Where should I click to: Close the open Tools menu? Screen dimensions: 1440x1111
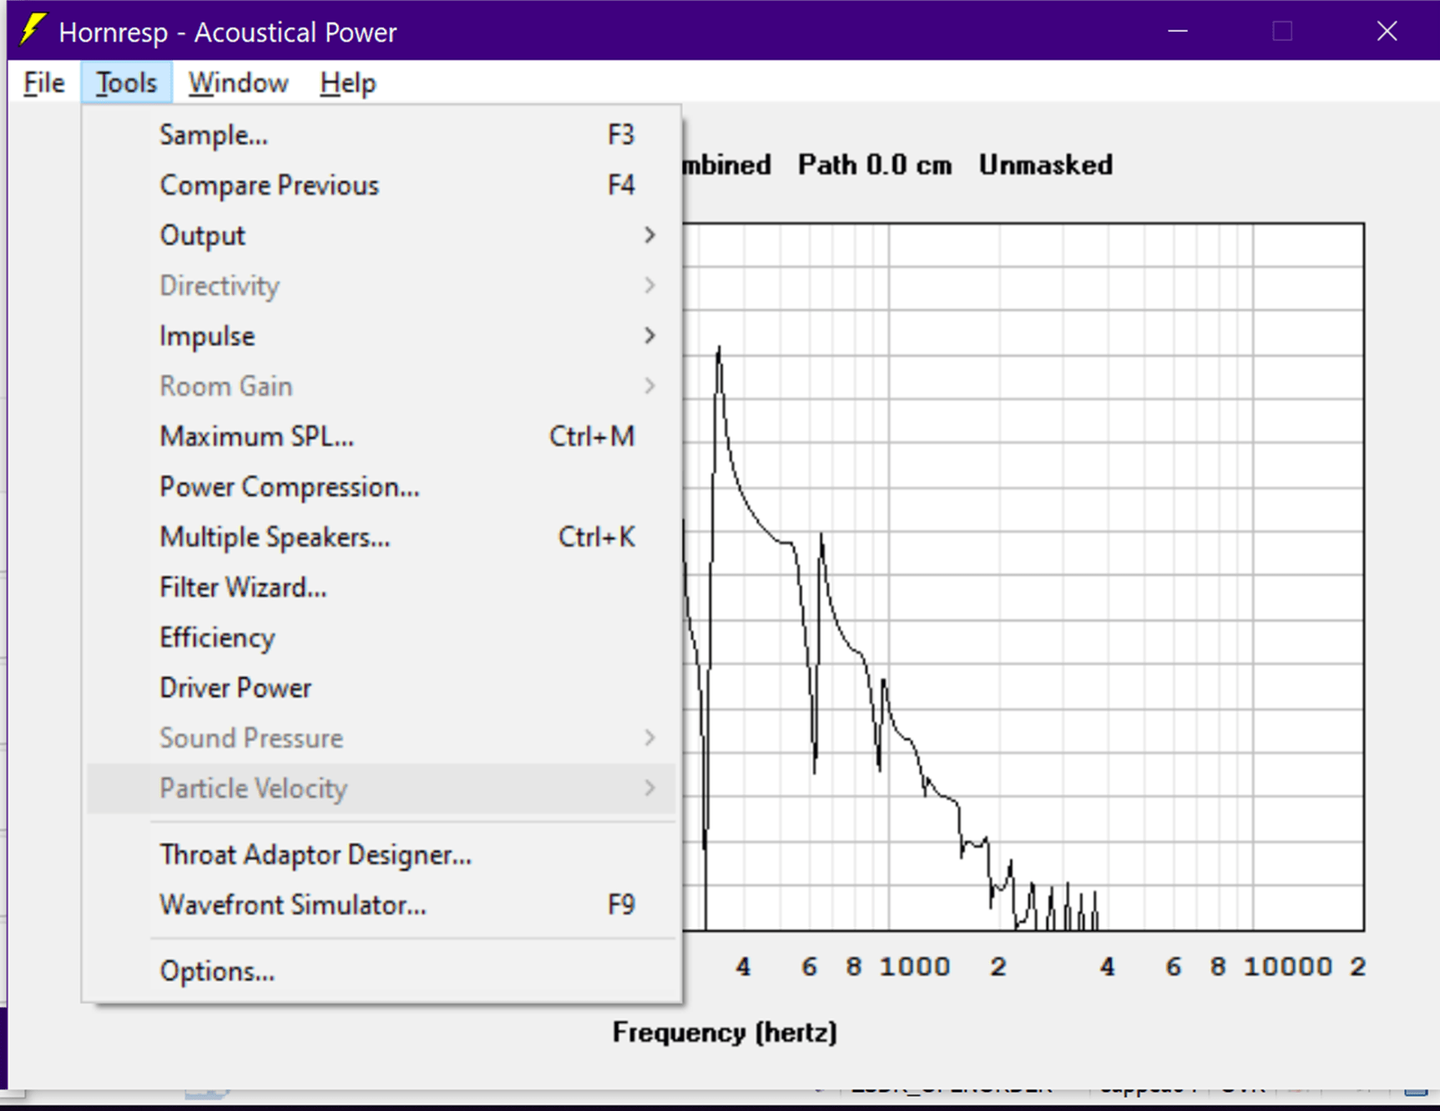click(x=126, y=83)
